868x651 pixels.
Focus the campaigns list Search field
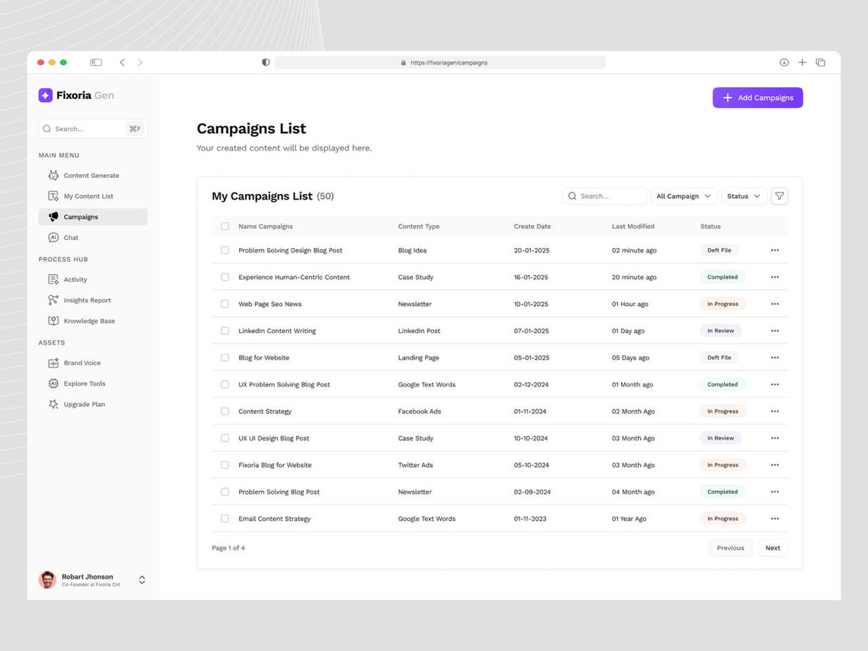coord(605,196)
